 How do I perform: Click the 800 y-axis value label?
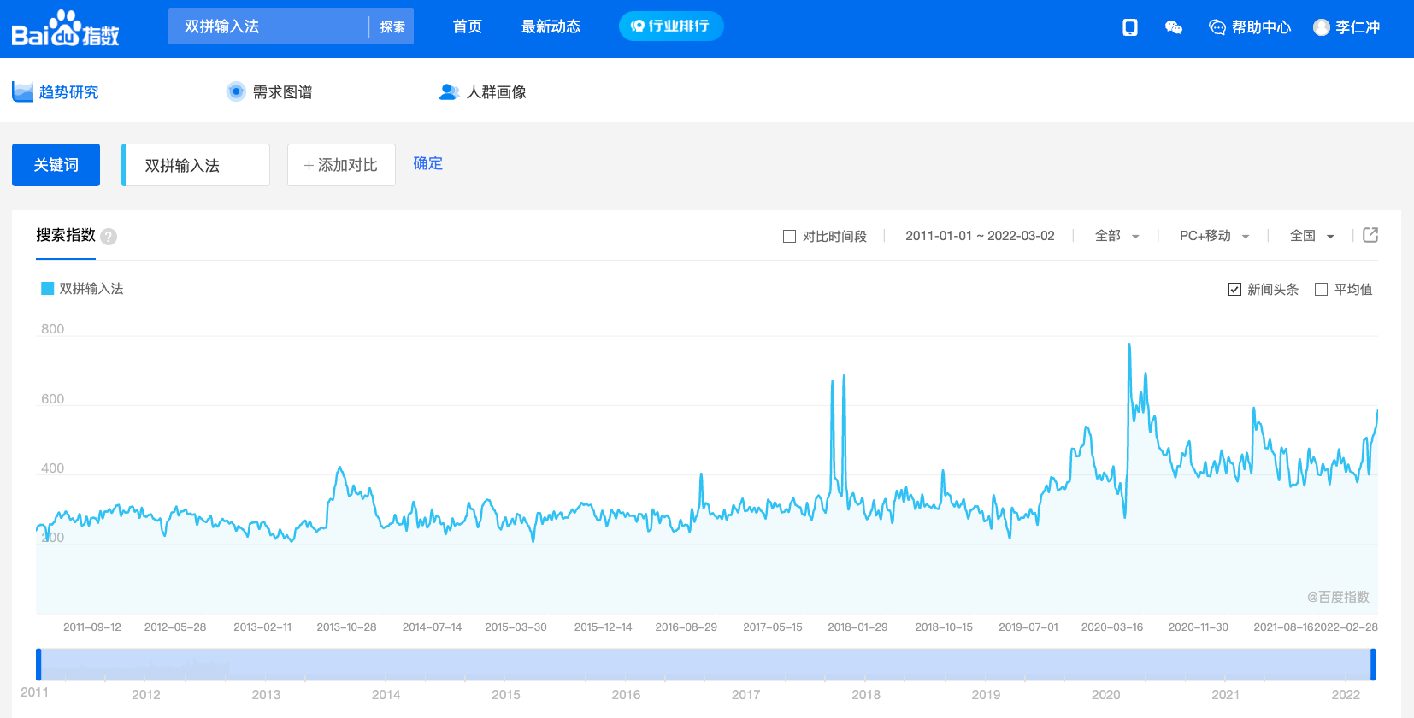click(x=52, y=329)
